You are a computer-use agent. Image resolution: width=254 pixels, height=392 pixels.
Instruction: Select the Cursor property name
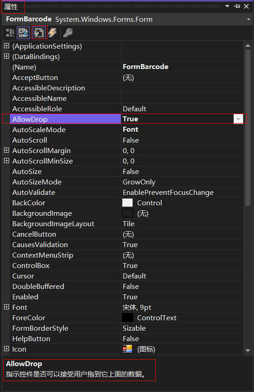pos(23,276)
